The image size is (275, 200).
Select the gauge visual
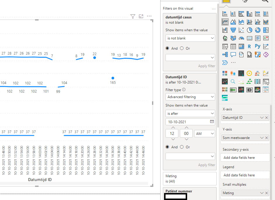tap(241, 38)
